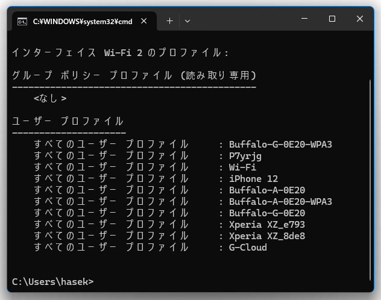Open the new tab profile dropdown
This screenshot has width=381, height=300.
[187, 21]
